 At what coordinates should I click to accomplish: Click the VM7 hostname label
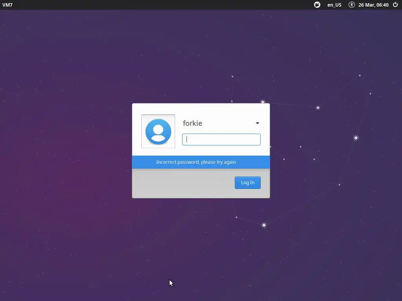coord(7,5)
